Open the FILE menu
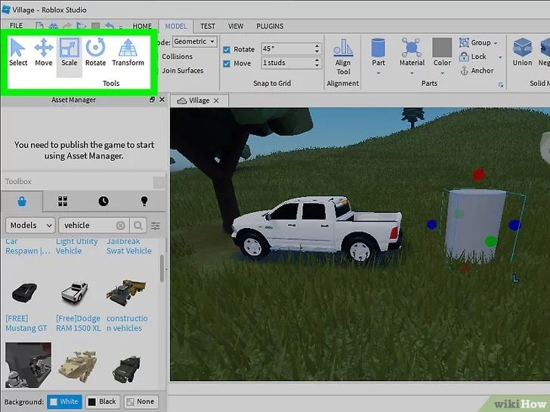This screenshot has height=412, width=550. tap(16, 26)
